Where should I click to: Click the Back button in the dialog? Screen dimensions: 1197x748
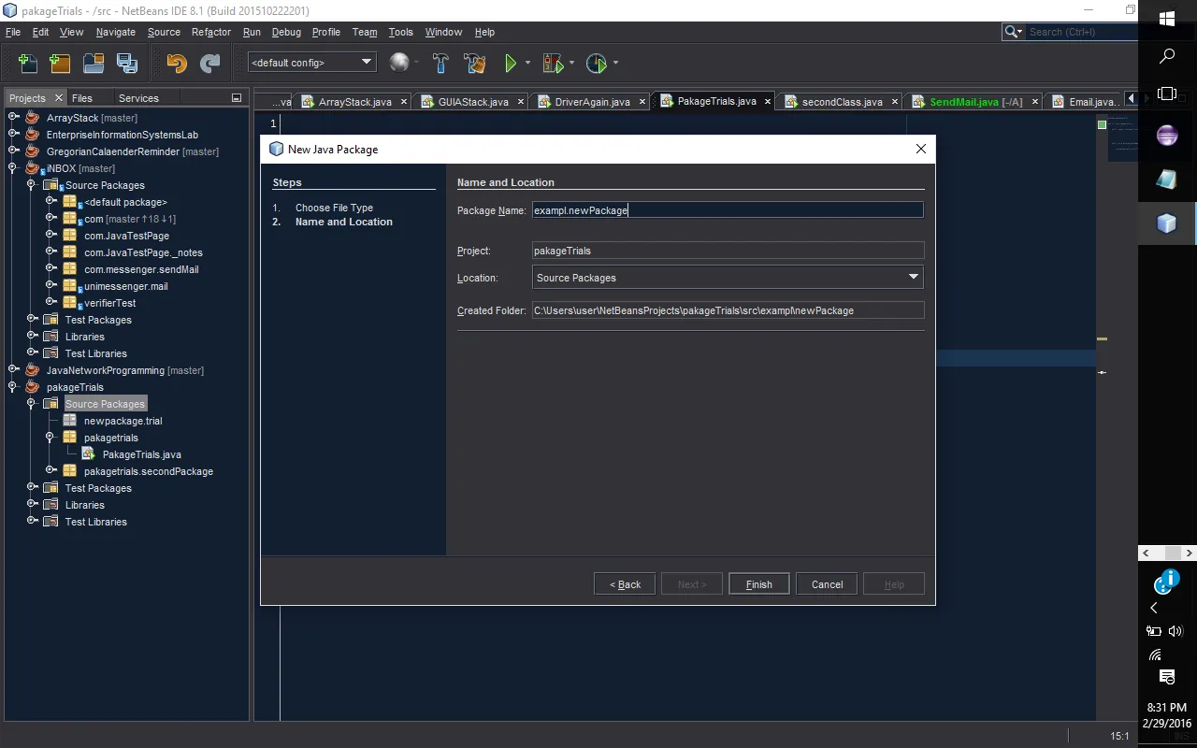(x=625, y=584)
